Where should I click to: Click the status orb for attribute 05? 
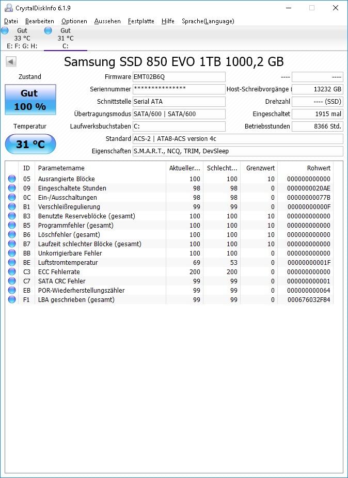(12, 179)
